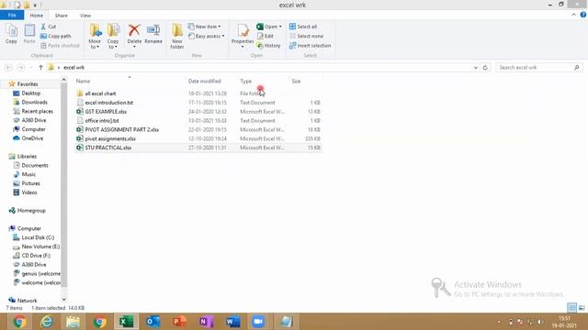Open OneNote from the taskbar
The height and width of the screenshot is (330, 588).
206,322
